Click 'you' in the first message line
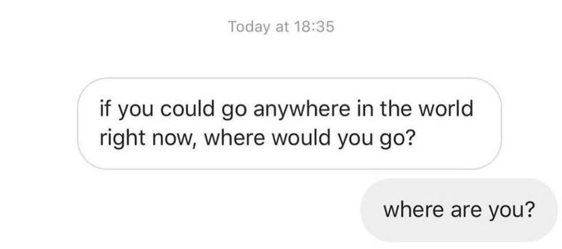The image size is (562, 249). [135, 110]
